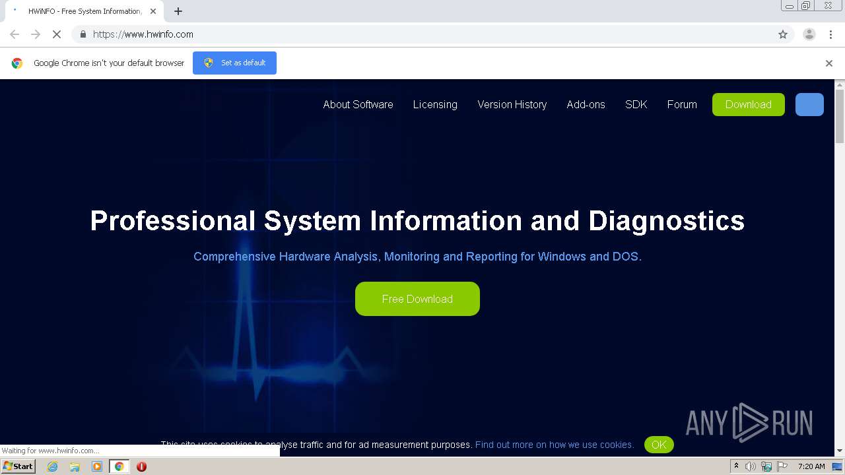Open the link about how cookies are used
The width and height of the screenshot is (845, 475).
[x=555, y=445]
